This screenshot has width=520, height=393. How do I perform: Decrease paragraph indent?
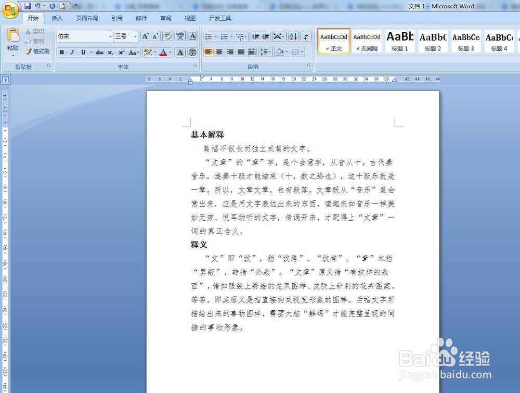[255, 36]
